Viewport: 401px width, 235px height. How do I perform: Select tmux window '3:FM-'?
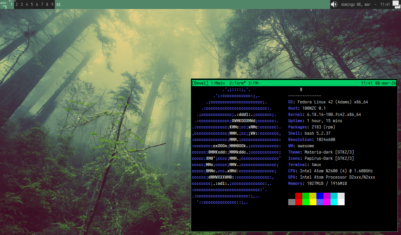[x=254, y=83]
